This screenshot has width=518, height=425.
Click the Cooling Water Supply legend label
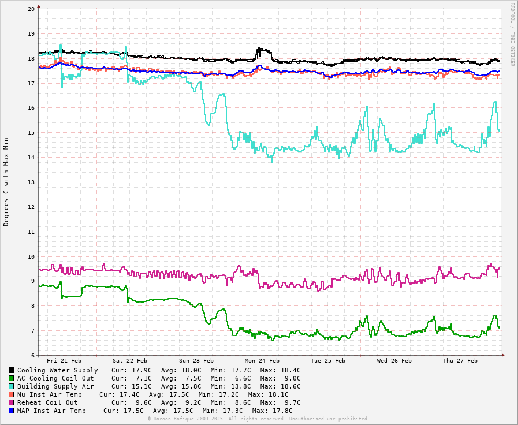coord(57,370)
